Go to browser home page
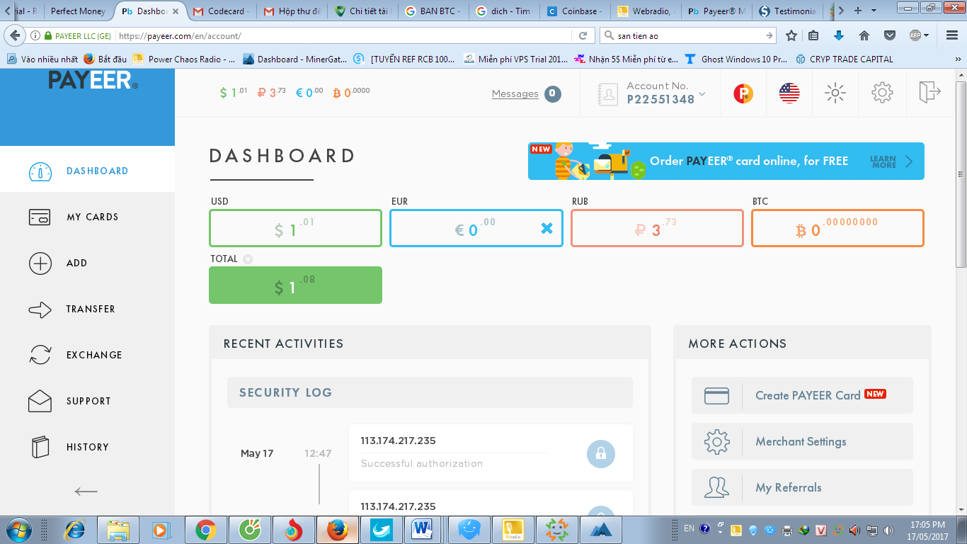The width and height of the screenshot is (967, 544). pyautogui.click(x=864, y=35)
